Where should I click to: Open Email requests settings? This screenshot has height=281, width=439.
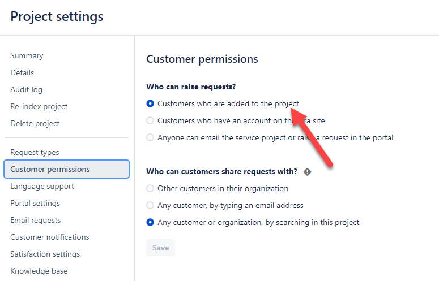[36, 221]
